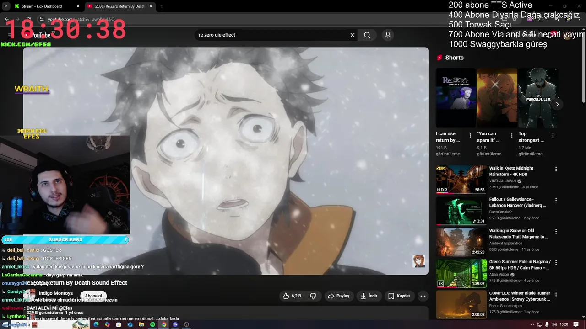Open Microsoft Store from taskbar
The width and height of the screenshot is (586, 329).
pos(119,324)
